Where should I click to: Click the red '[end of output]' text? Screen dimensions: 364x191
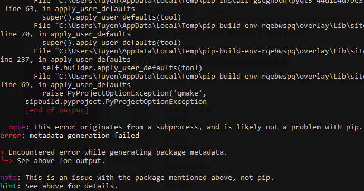pos(57,110)
